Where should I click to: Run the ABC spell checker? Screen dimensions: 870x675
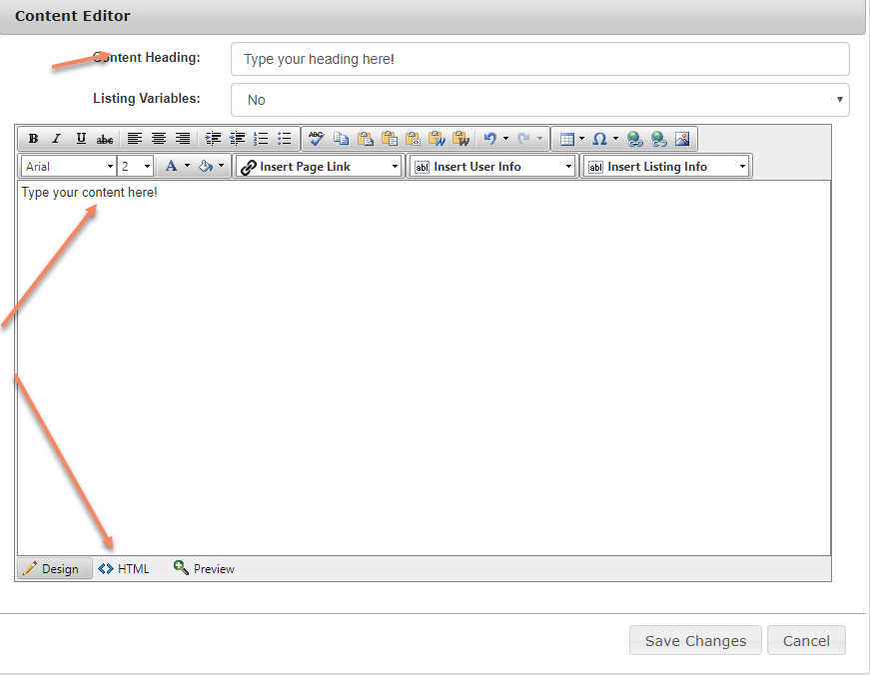[317, 139]
